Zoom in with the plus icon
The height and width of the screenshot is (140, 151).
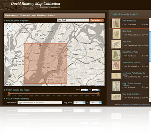tap(9, 36)
